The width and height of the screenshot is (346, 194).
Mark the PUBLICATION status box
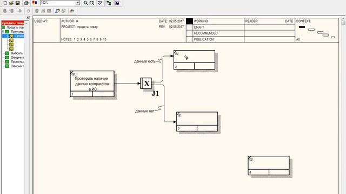click(189, 39)
